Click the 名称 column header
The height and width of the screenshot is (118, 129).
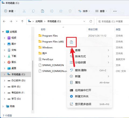[43, 29]
